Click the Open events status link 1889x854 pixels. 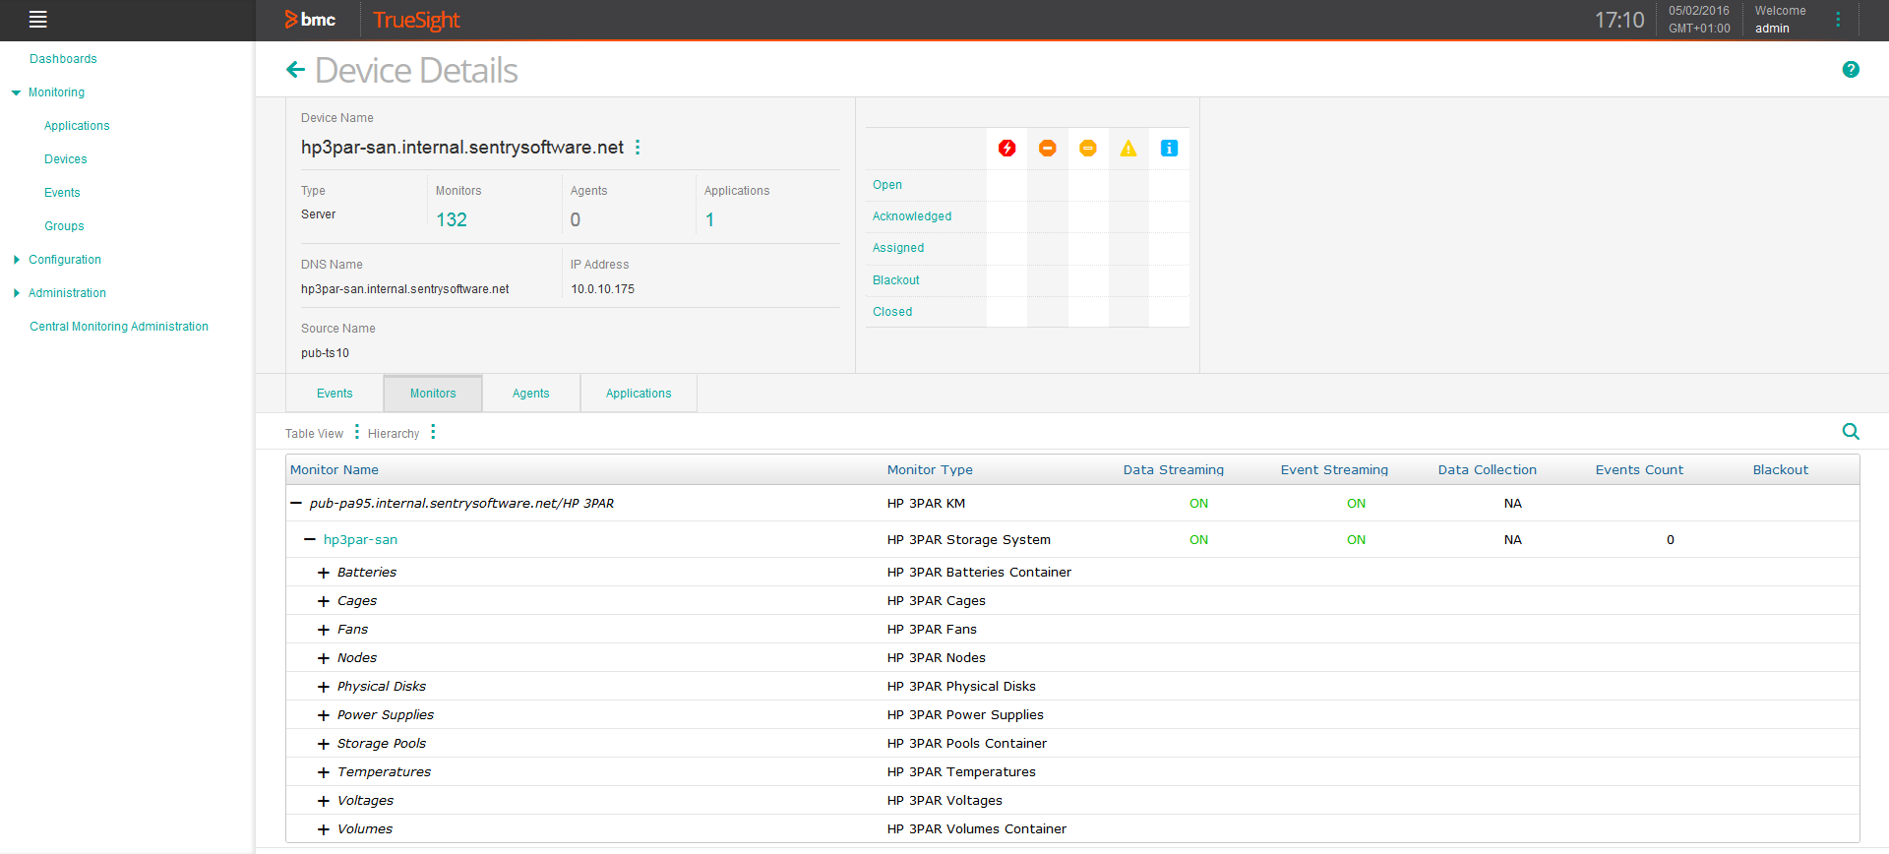tap(887, 185)
